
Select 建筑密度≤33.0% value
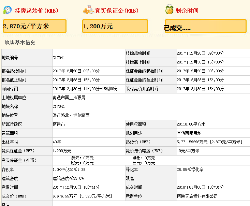pyautogui.click(x=68, y=178)
